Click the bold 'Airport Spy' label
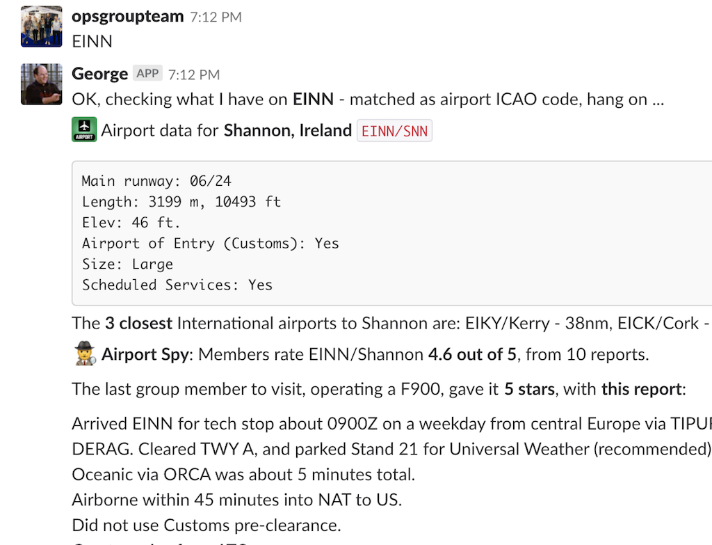 tap(145, 355)
